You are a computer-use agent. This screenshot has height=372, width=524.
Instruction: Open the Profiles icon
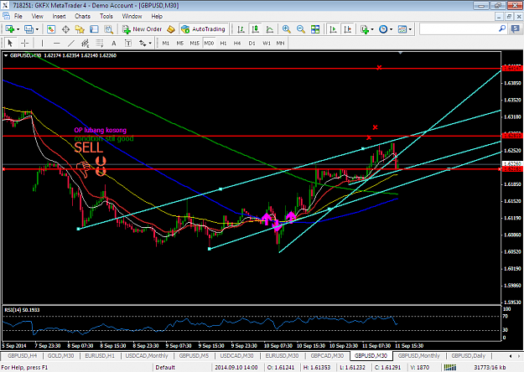(x=29, y=29)
